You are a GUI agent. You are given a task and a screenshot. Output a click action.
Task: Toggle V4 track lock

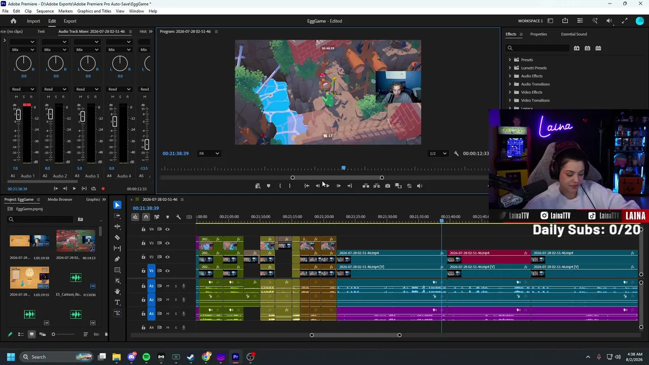[x=143, y=229]
